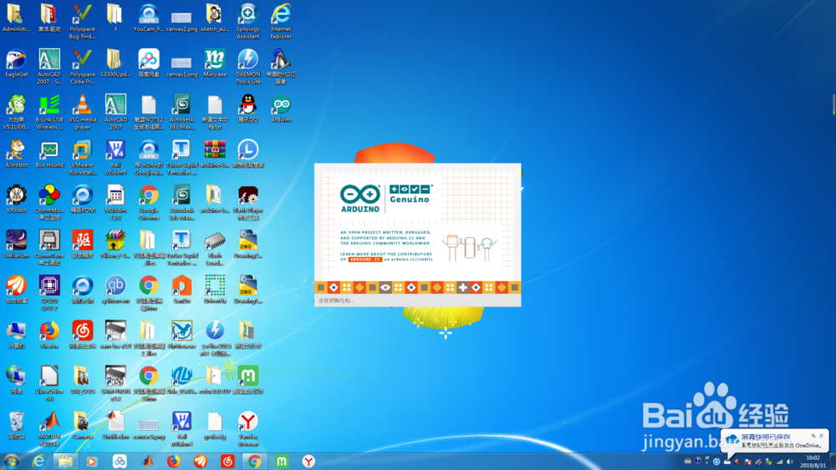Select the Mixly.exe desktop icon
Screen dimensions: 836x470
[215, 64]
